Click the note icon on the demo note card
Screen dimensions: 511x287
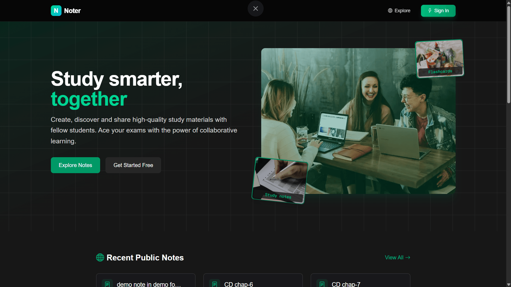[x=108, y=284]
